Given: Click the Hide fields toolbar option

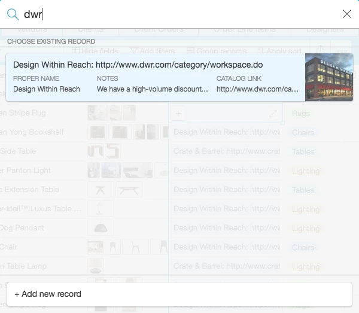Looking at the screenshot, I should (x=95, y=51).
